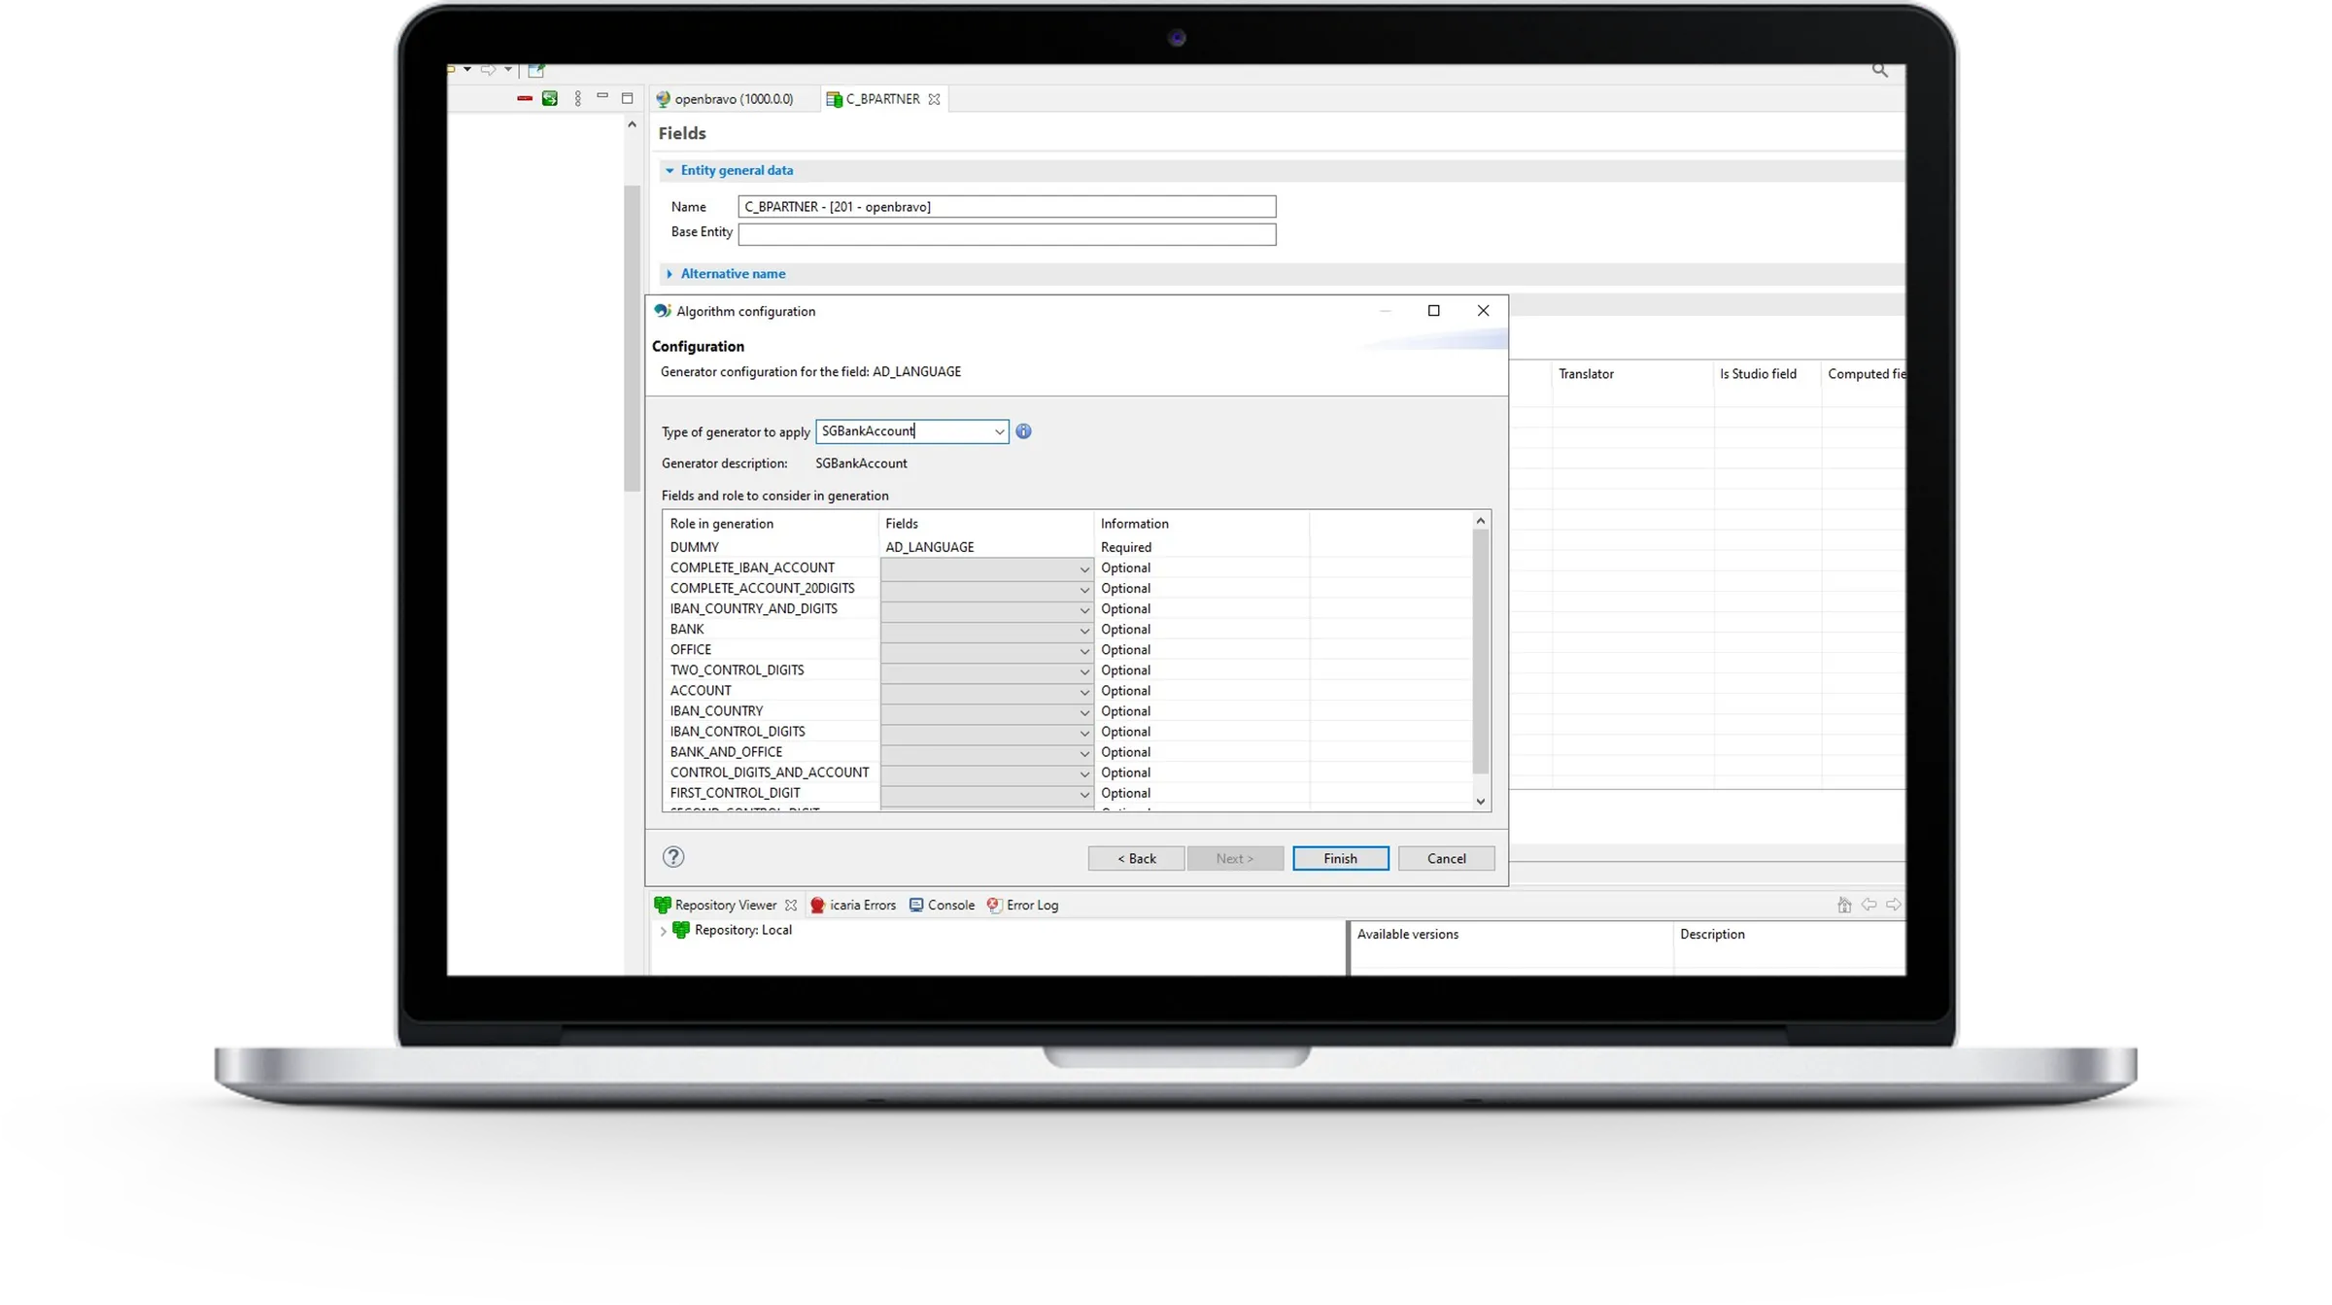
Task: Click the search magnifier icon
Action: [1880, 70]
